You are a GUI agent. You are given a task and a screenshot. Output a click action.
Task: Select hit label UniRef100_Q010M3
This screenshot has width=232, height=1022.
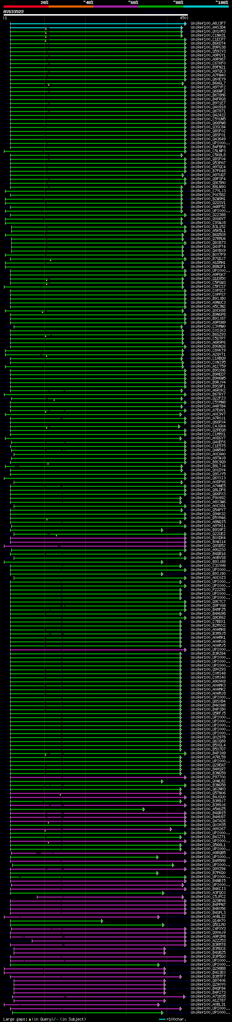pos(208,32)
